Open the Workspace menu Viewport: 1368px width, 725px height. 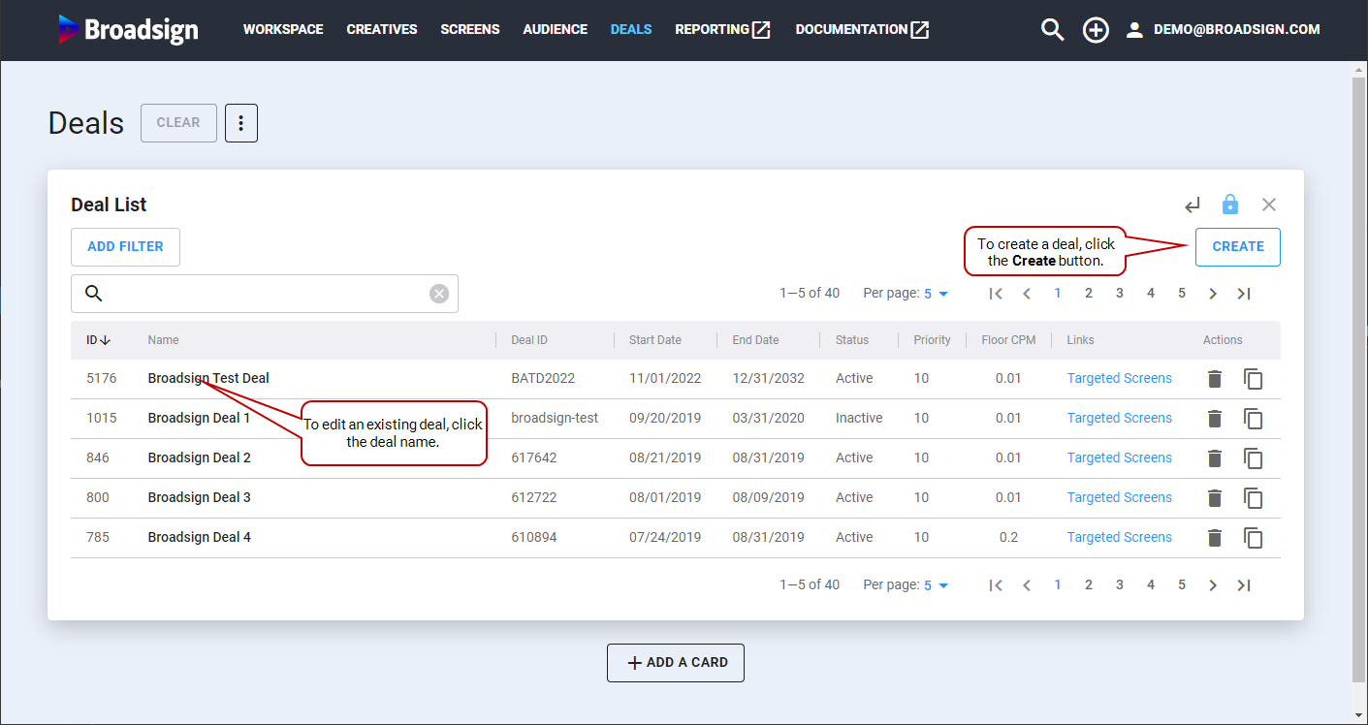point(283,30)
